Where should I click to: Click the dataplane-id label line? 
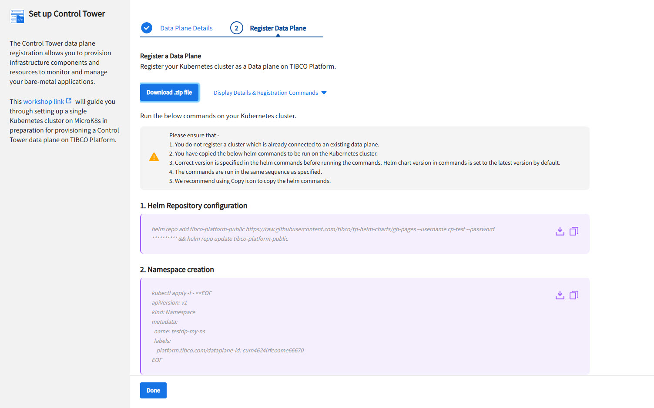(x=230, y=350)
